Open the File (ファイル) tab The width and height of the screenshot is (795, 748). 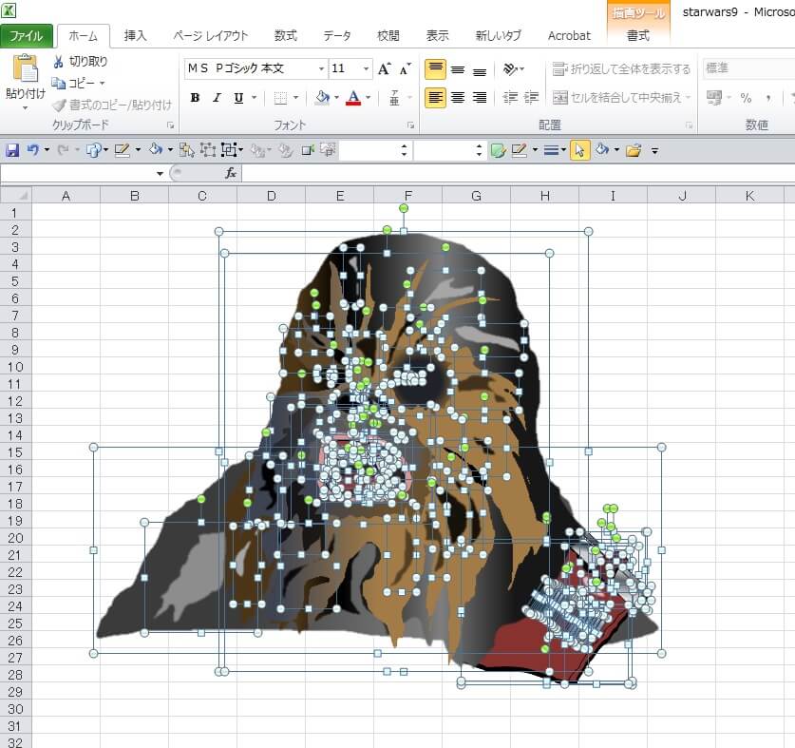[x=27, y=35]
